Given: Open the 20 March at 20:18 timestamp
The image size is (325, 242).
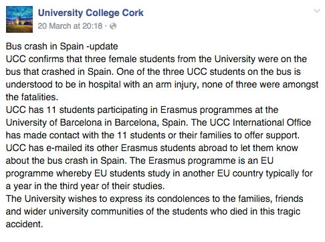Looking at the screenshot, I should [70, 26].
